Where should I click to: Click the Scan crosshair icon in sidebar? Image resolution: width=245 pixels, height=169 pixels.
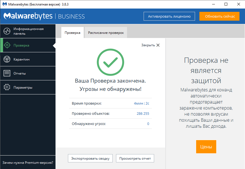(x=7, y=45)
